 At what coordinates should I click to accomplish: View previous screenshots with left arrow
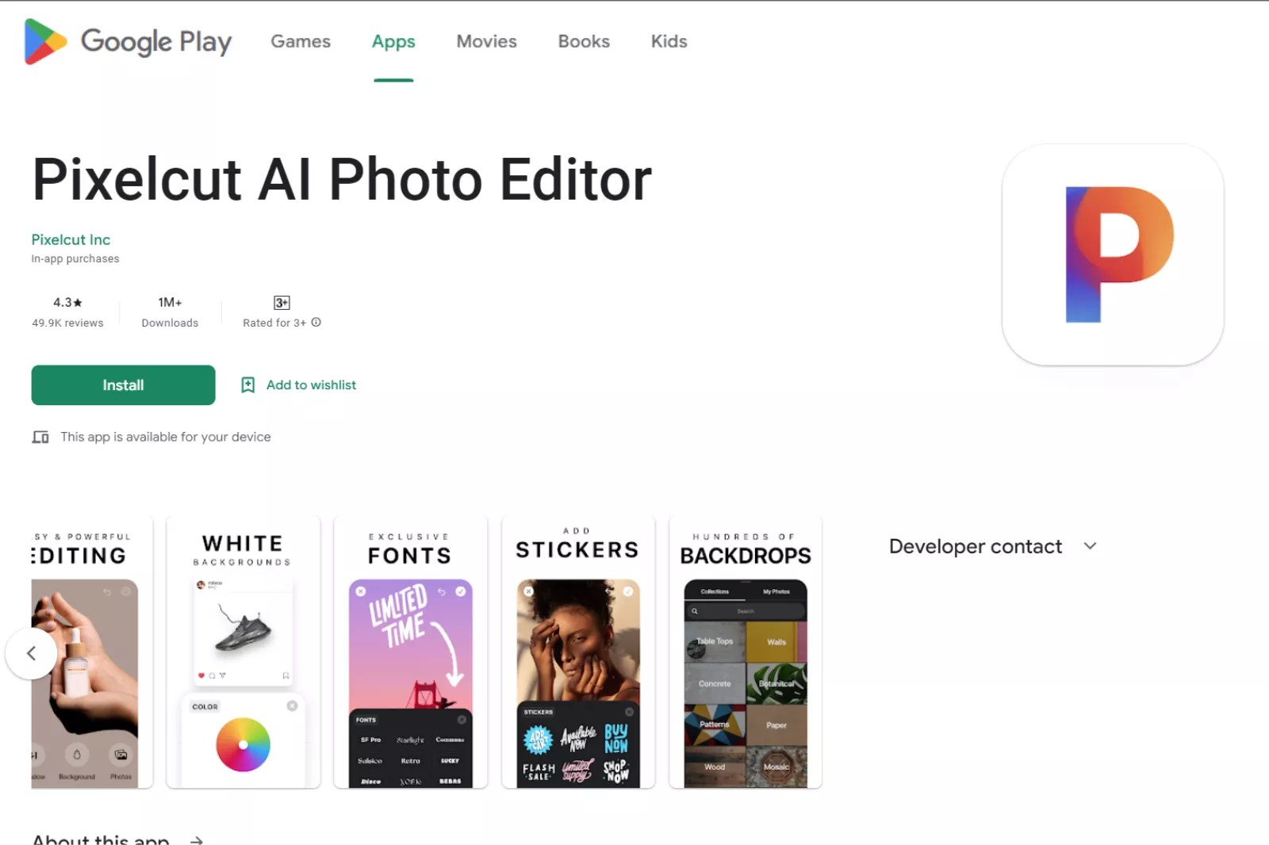32,653
